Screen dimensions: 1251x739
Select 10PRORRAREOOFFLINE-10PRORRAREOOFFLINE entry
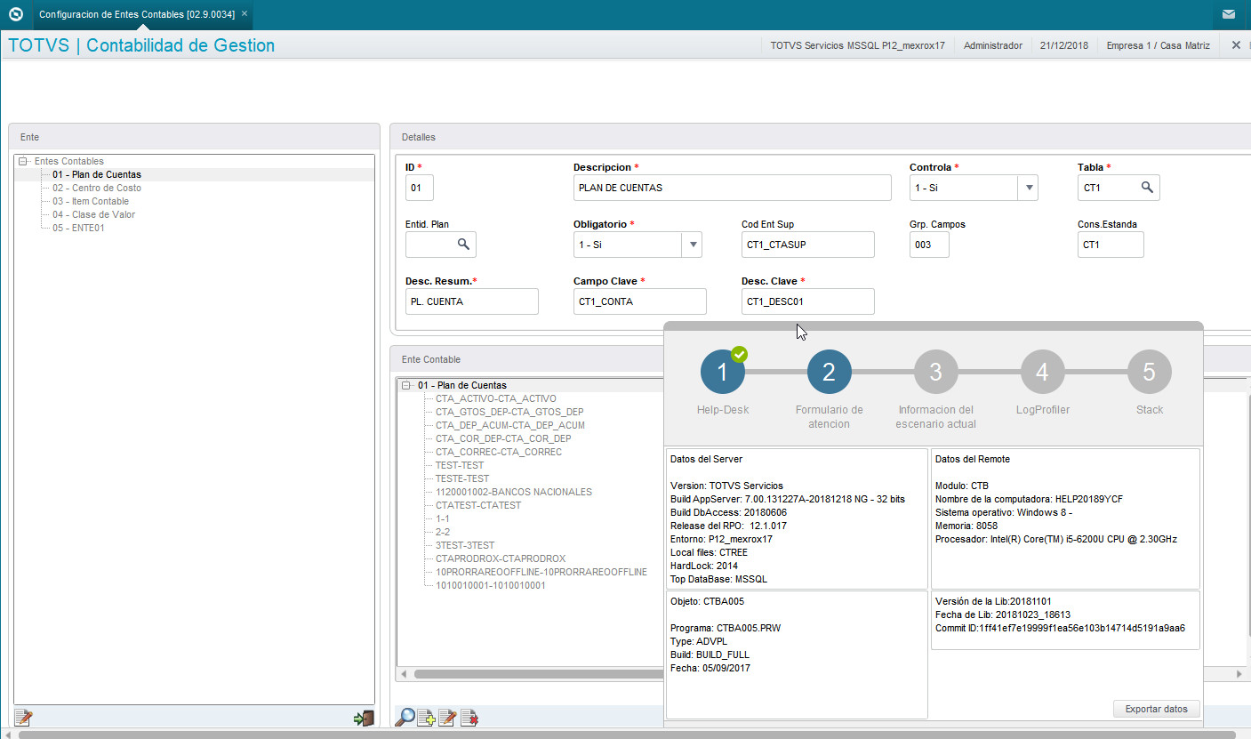tap(541, 572)
